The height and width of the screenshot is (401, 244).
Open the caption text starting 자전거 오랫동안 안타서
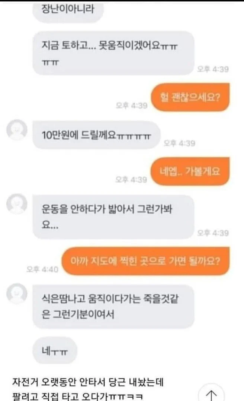[x=88, y=389]
